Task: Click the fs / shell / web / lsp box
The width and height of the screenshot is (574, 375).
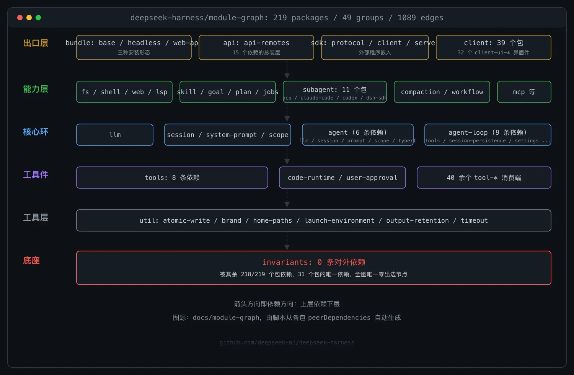Action: point(124,92)
